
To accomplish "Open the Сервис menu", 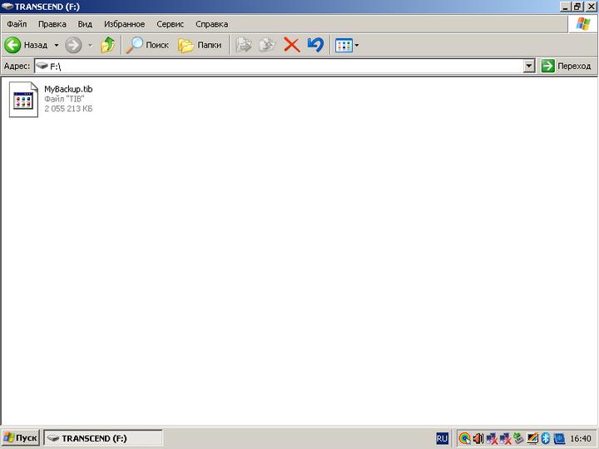I will pos(170,24).
